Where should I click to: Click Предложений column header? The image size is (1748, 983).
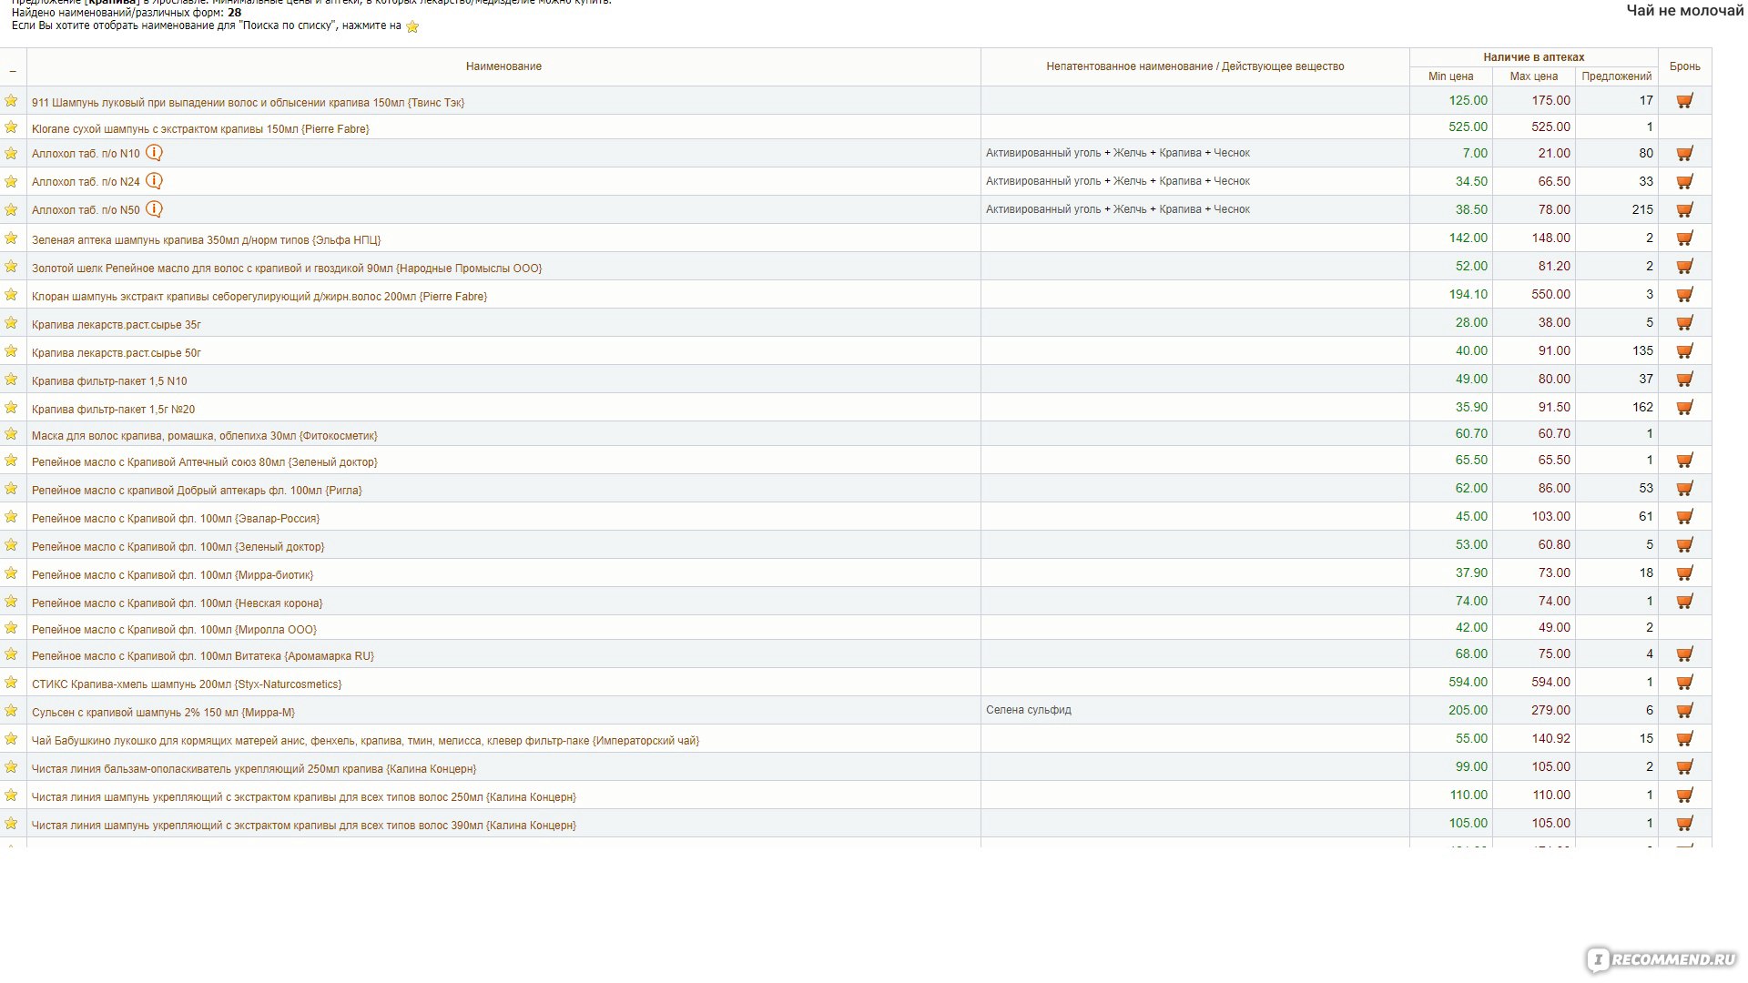(x=1616, y=76)
